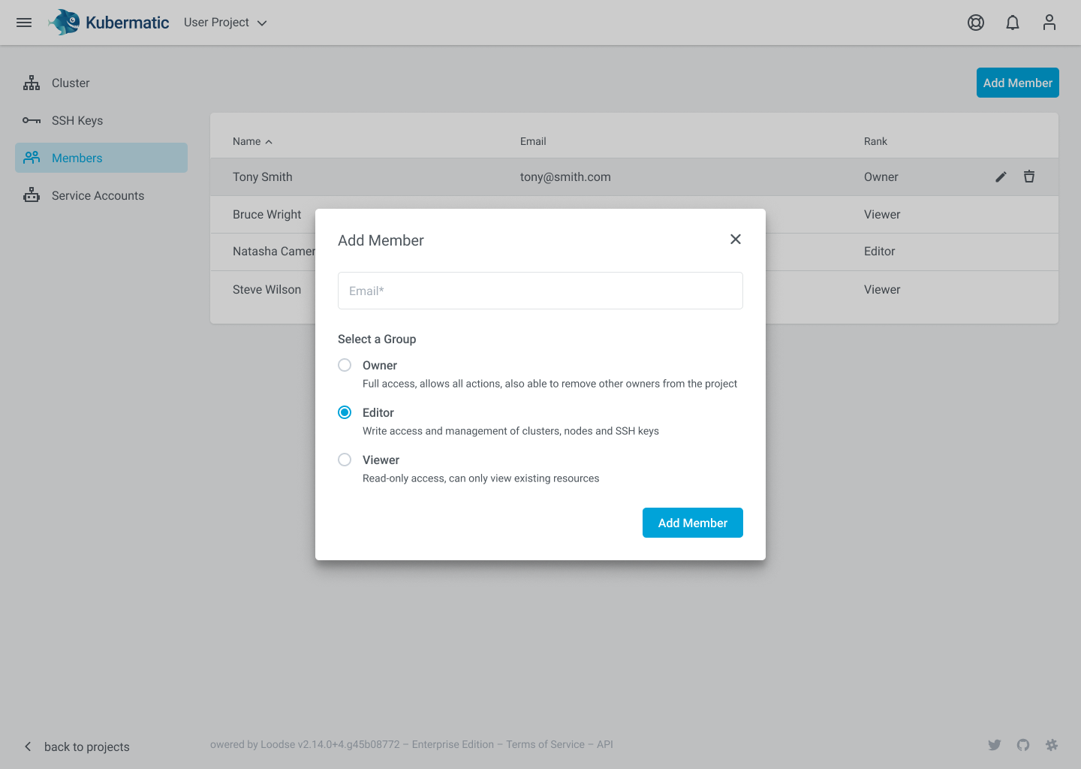This screenshot has height=769, width=1081.
Task: Open the Terms of Service link
Action: click(x=545, y=744)
